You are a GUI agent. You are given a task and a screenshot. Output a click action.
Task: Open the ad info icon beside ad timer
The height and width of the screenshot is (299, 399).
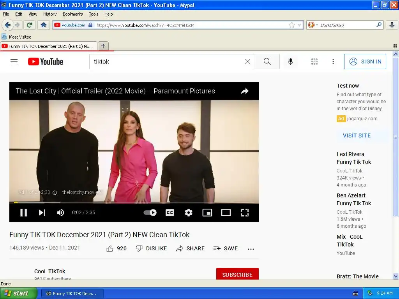pos(55,192)
